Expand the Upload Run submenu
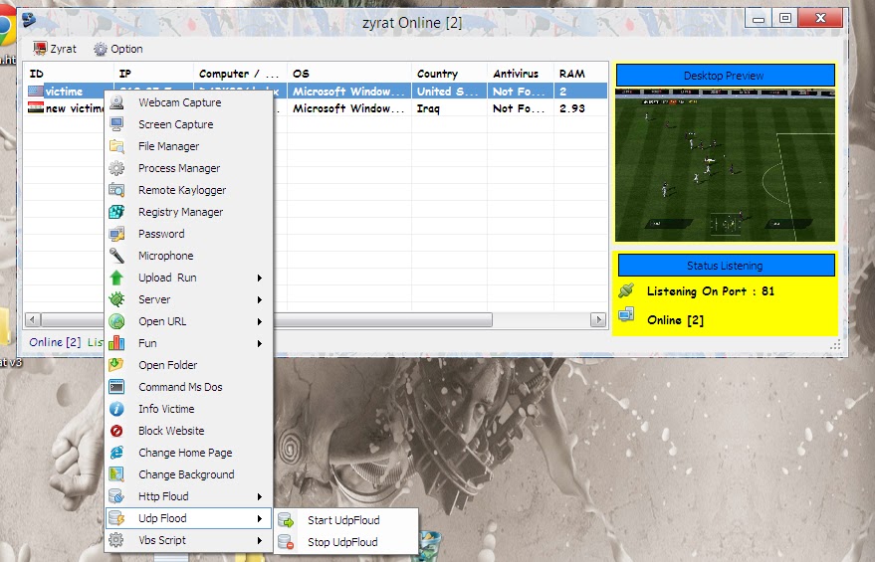The height and width of the screenshot is (562, 875). [188, 278]
